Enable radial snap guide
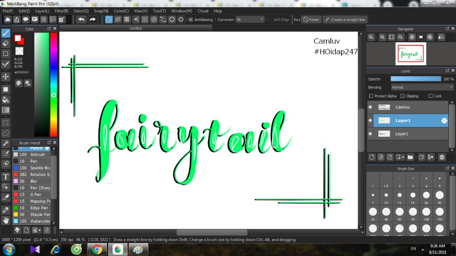Viewport: 456px width, 256px height. (x=145, y=20)
